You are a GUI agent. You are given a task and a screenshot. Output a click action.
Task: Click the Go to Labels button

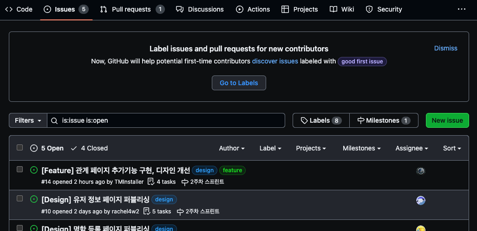tap(239, 83)
